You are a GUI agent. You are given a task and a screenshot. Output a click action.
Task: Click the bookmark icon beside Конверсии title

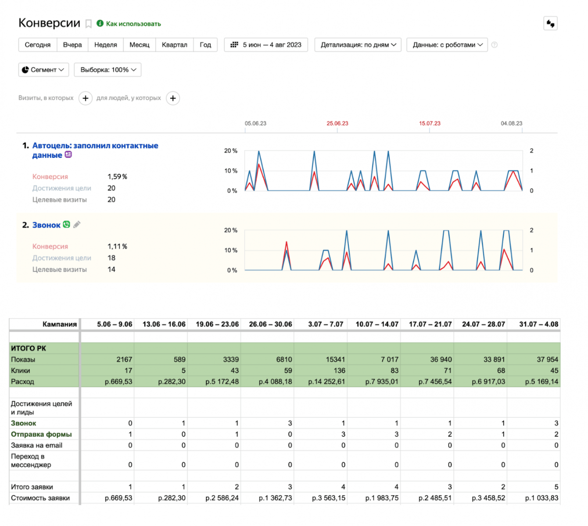click(x=88, y=24)
